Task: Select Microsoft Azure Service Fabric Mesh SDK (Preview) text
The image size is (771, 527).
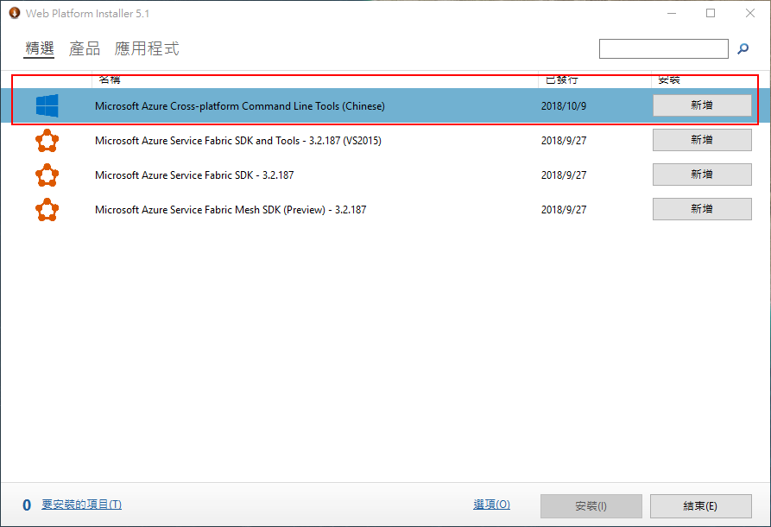Action: [x=231, y=210]
